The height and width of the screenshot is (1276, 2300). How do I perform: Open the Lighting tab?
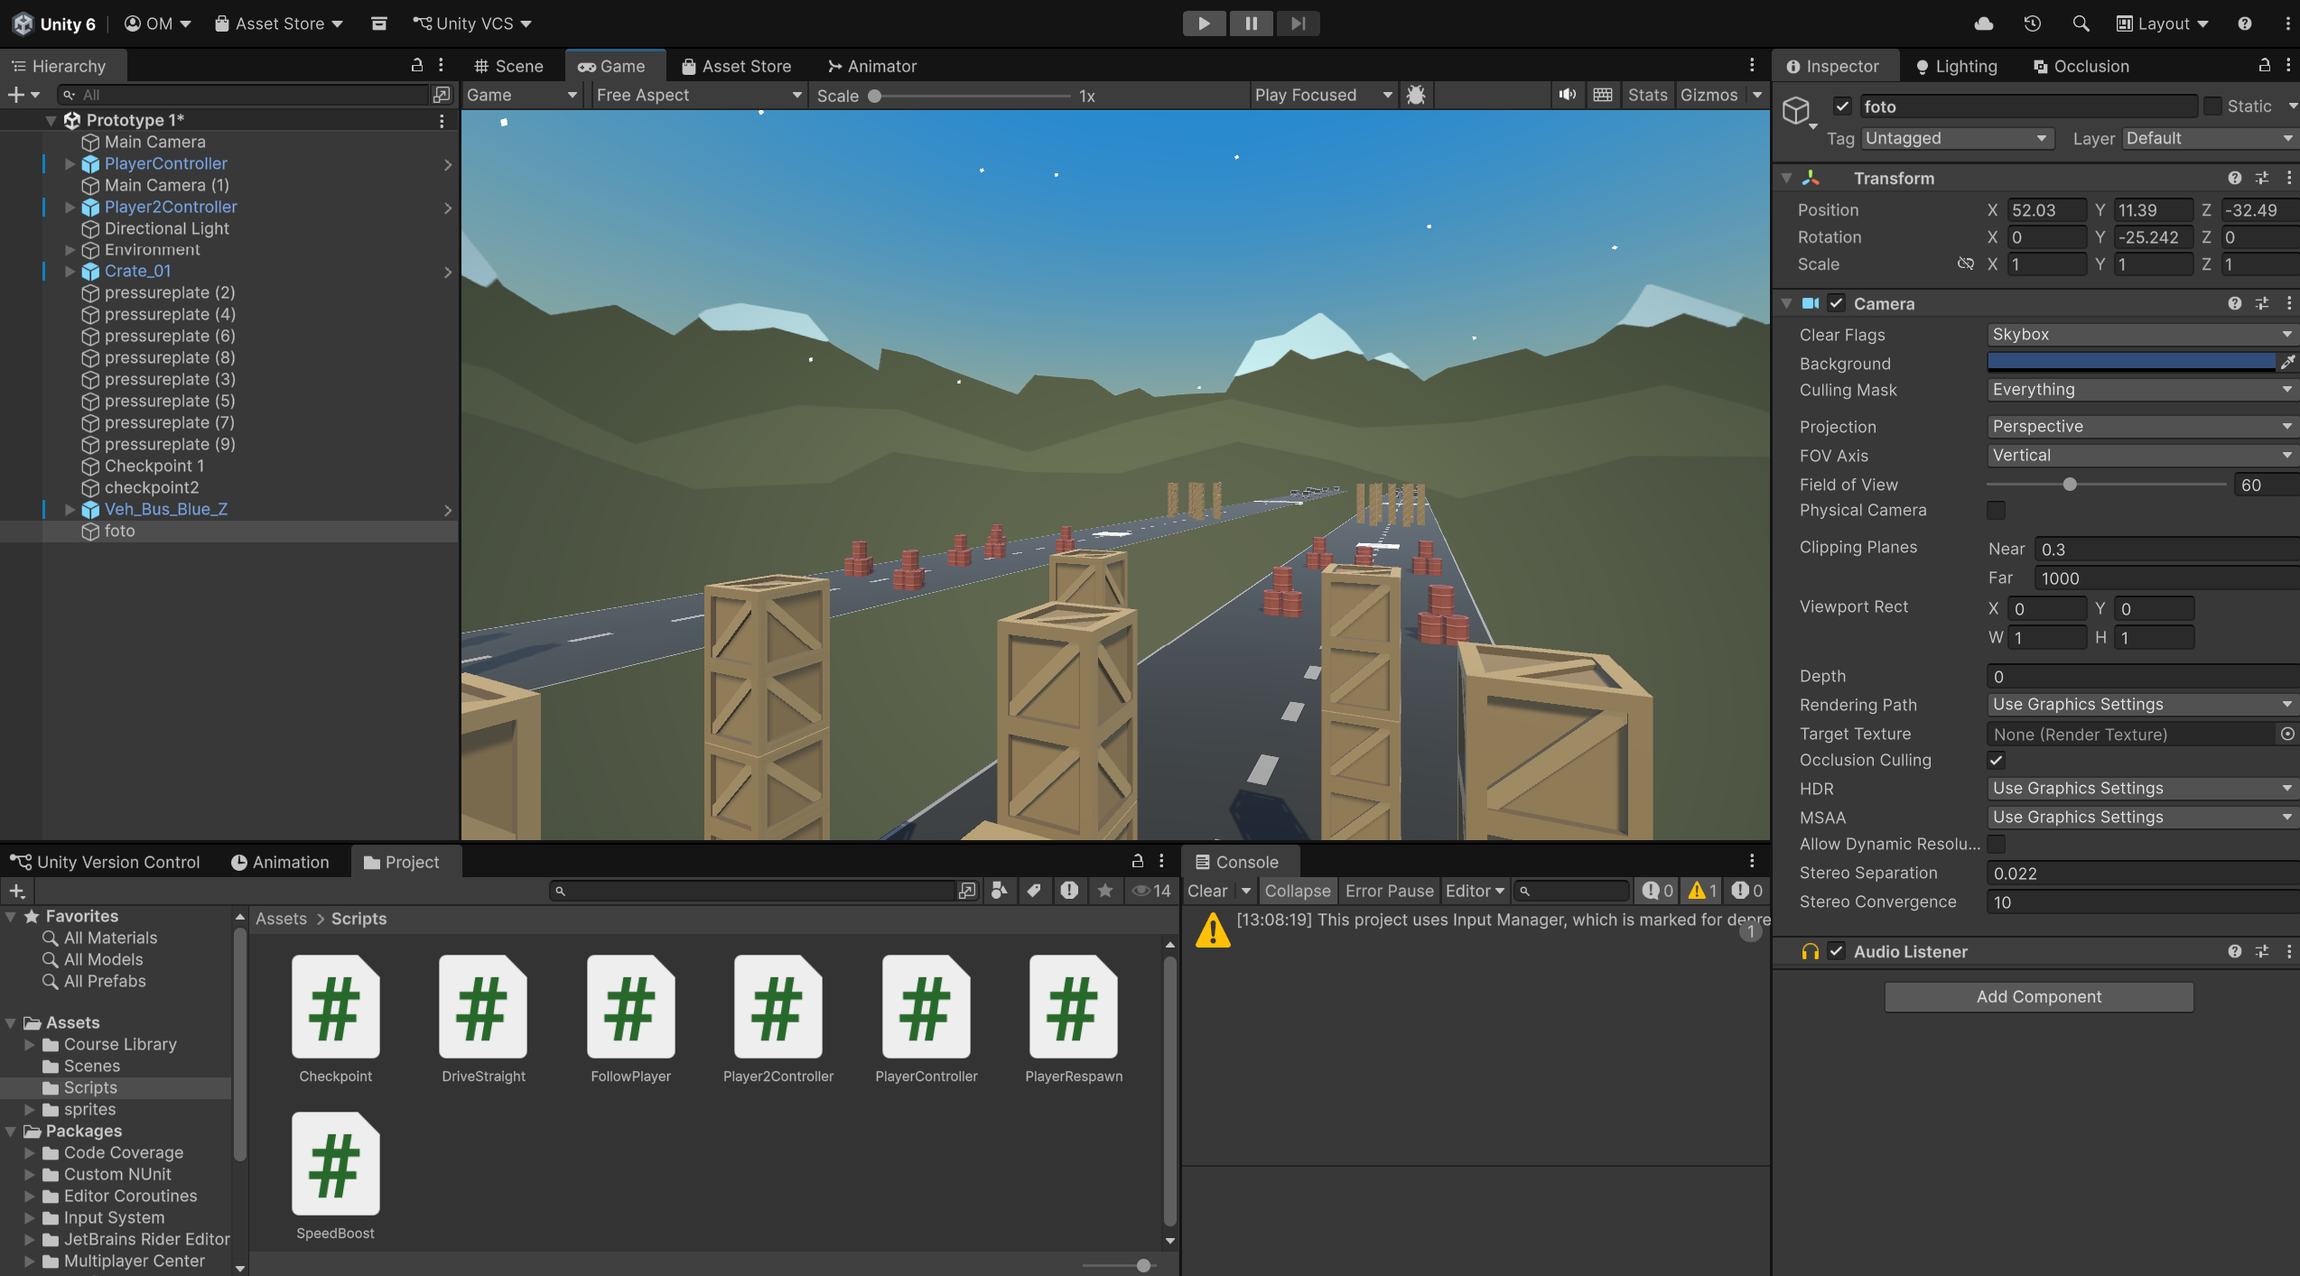(x=1957, y=66)
